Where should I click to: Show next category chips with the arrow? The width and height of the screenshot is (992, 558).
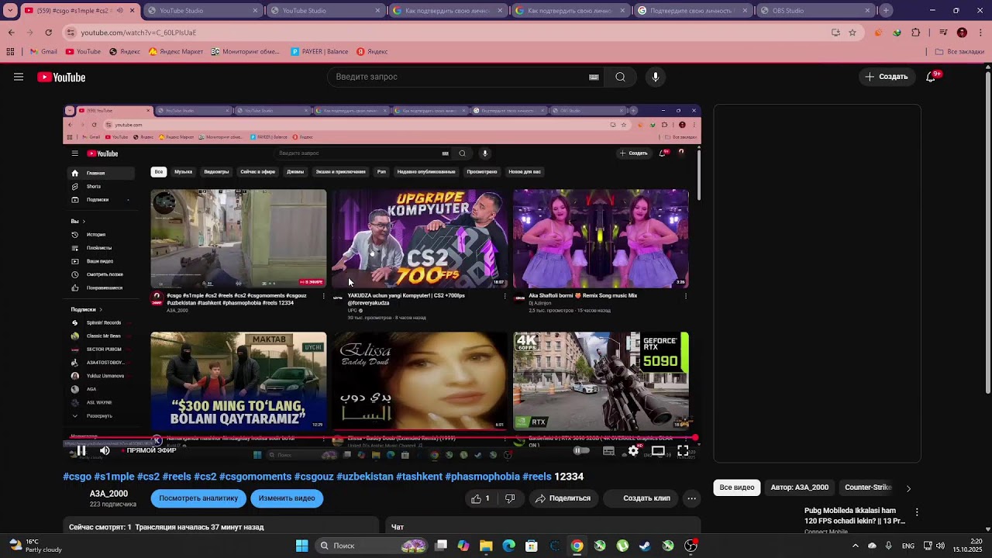[x=908, y=488]
